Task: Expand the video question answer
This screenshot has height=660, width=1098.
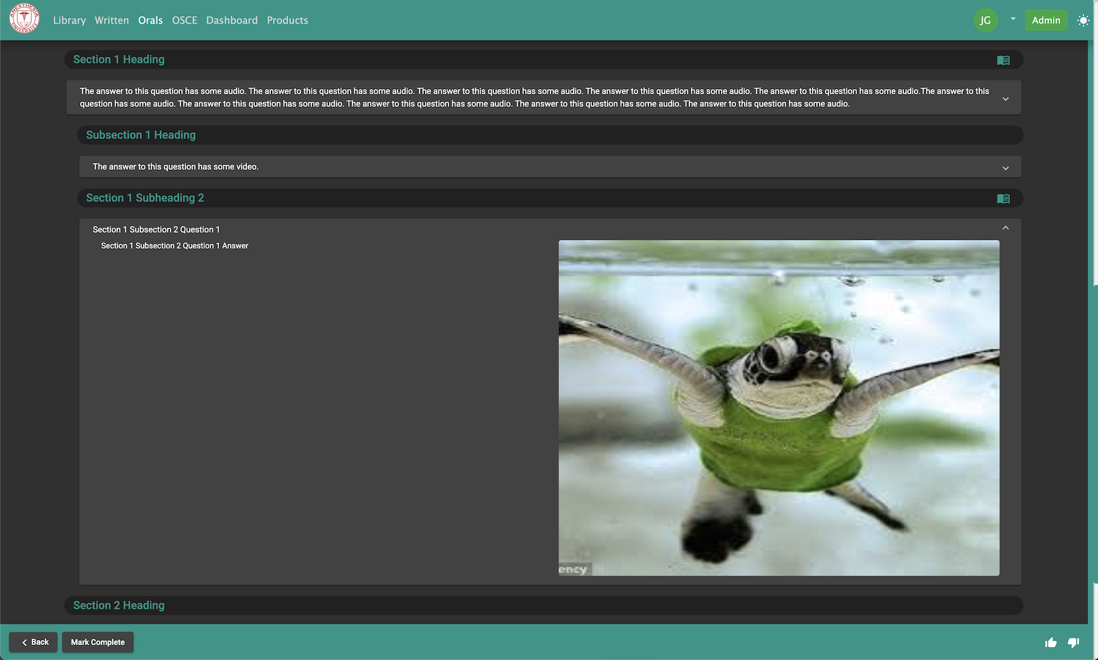Action: tap(1005, 168)
